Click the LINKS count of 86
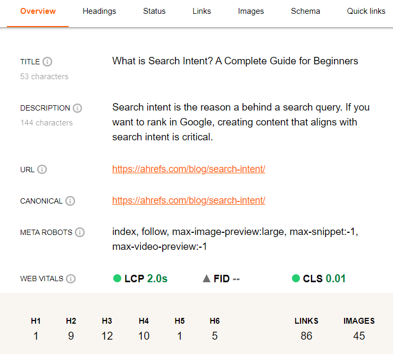This screenshot has width=393, height=354. pos(306,335)
